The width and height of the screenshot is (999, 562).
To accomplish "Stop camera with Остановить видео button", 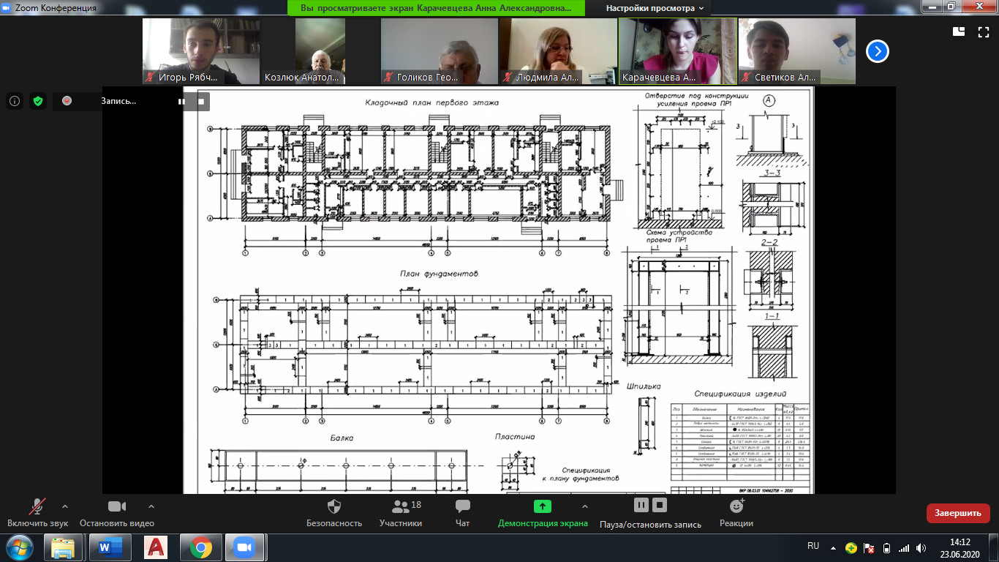I will pos(117,514).
